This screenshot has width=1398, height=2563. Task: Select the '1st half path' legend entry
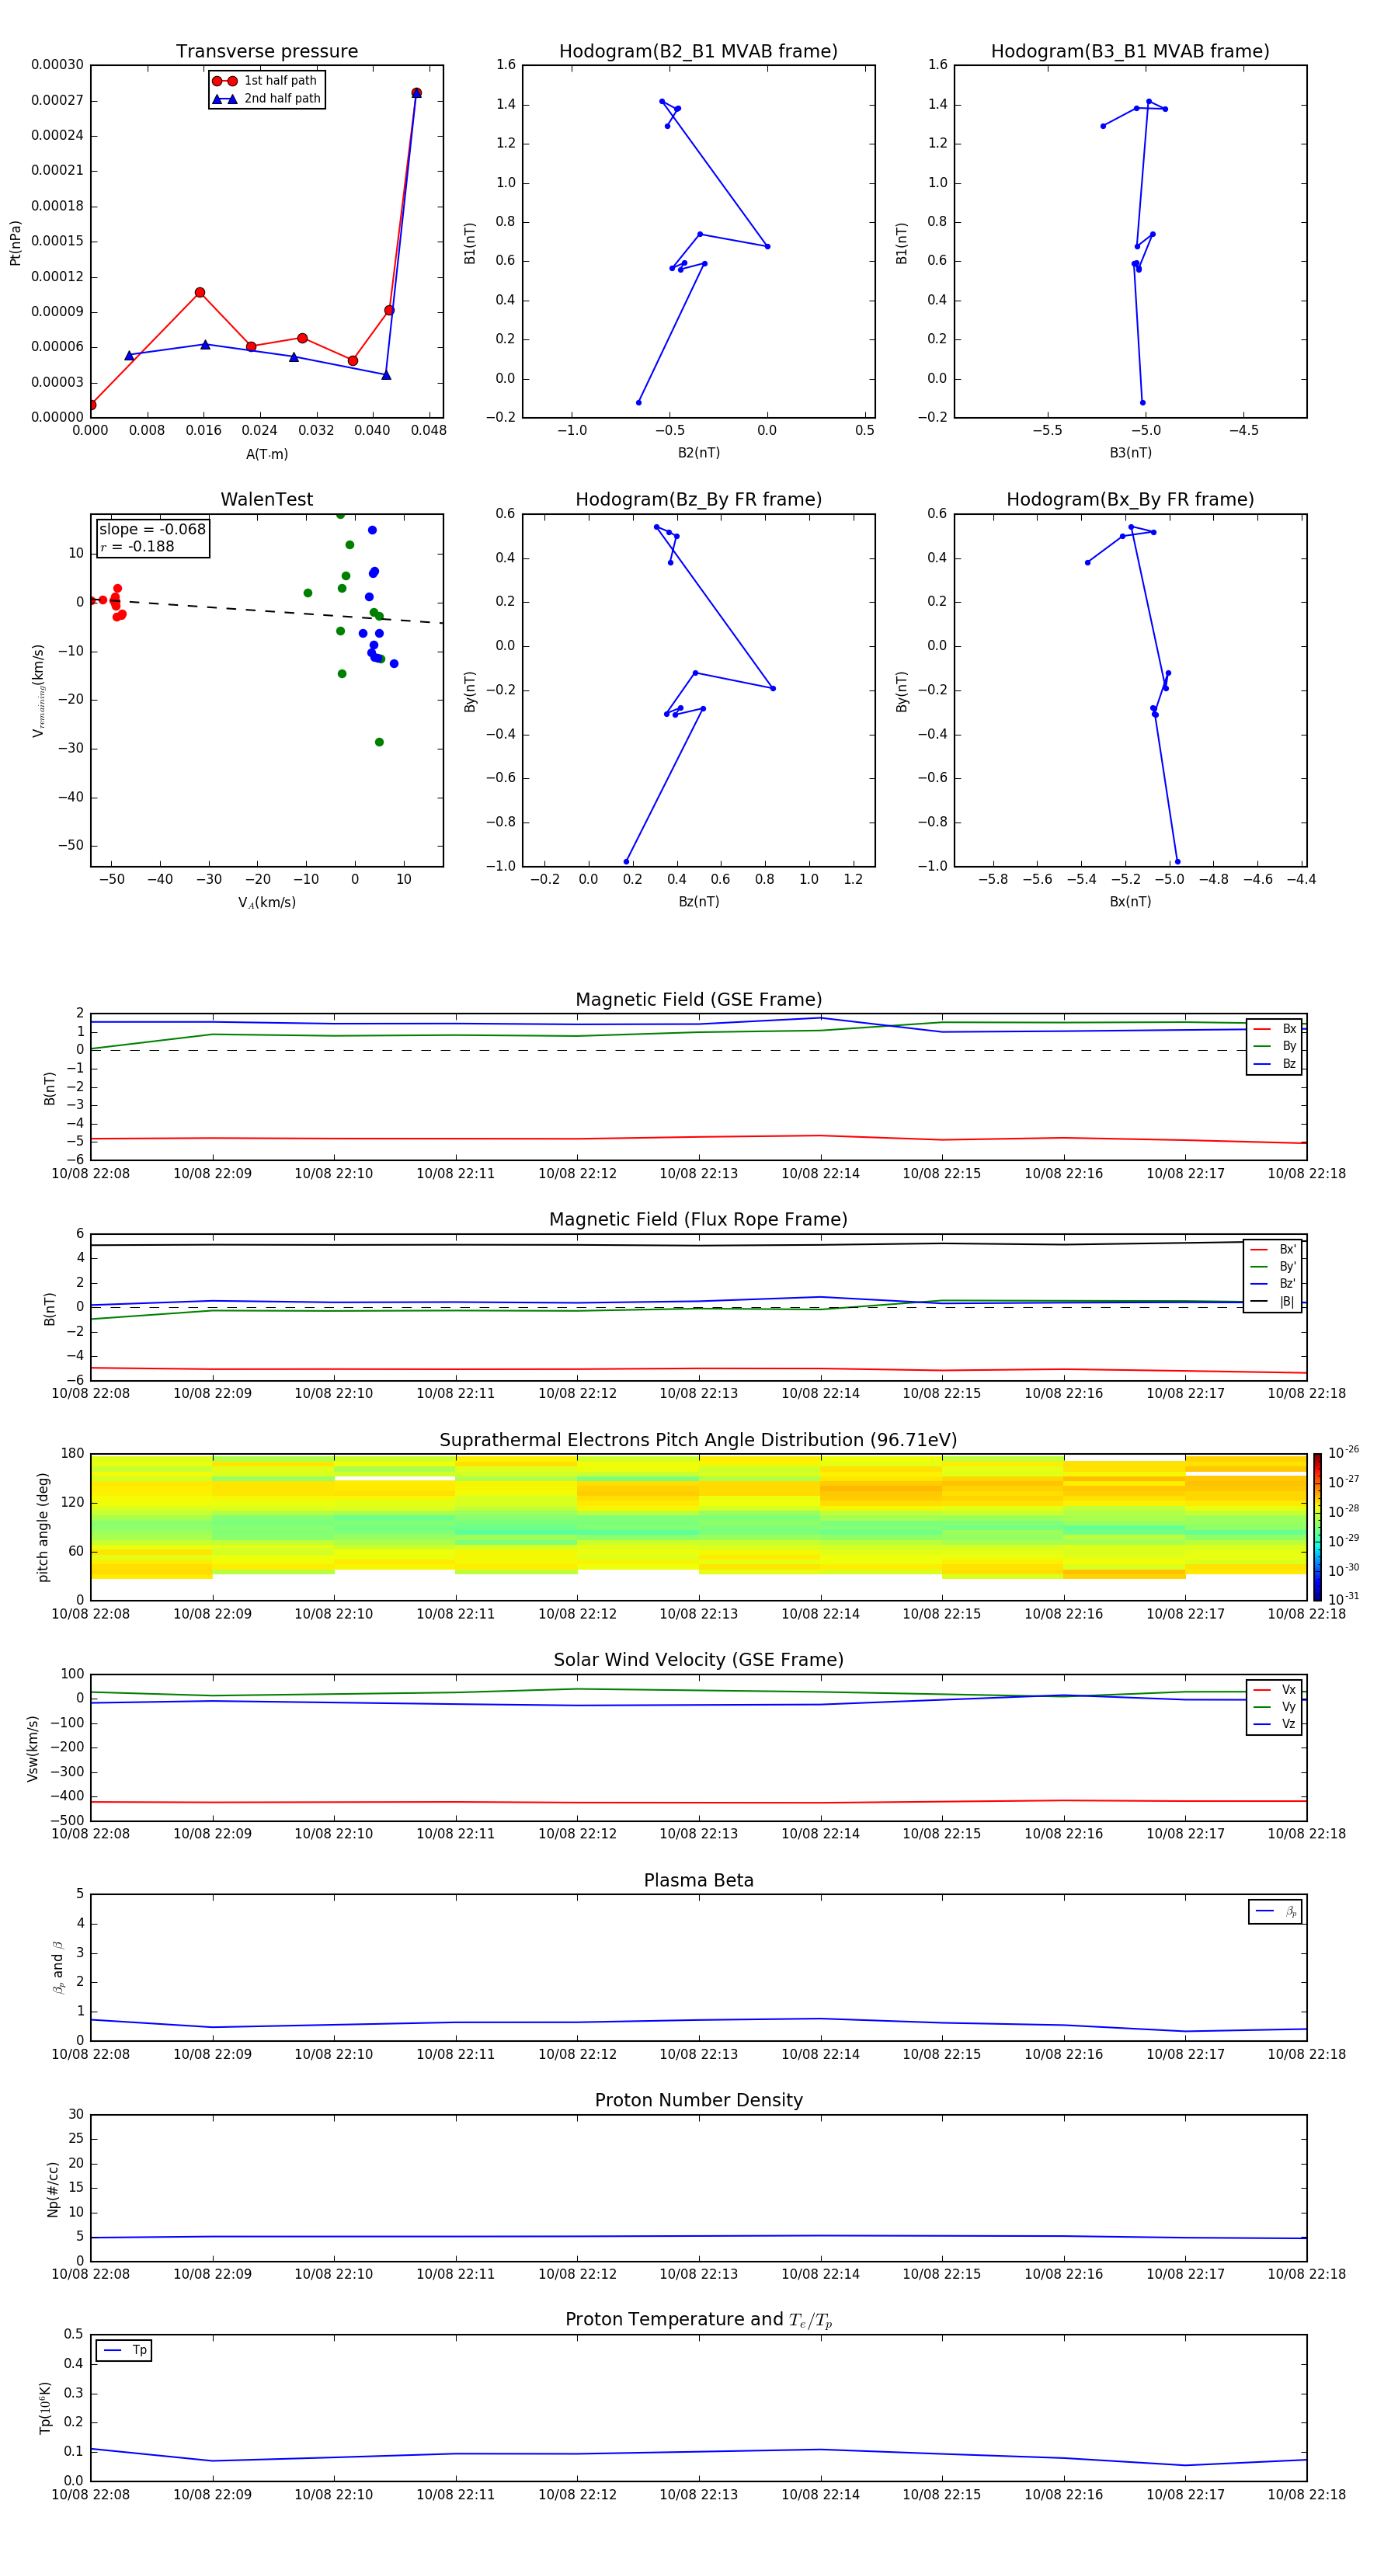(x=266, y=81)
